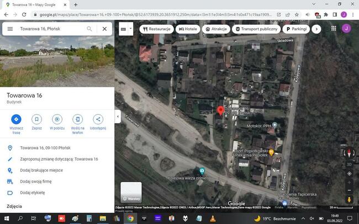Open the Kolejowa wieża ciśnień marker

(x=202, y=171)
